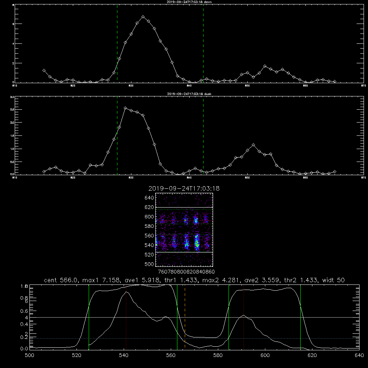This screenshot has height=368, width=368.
Task: Select the green vertical line near 525 in bottom plot
Action: click(89, 317)
